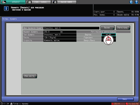
Task: Select the paper profile name field
Action: 71,28
